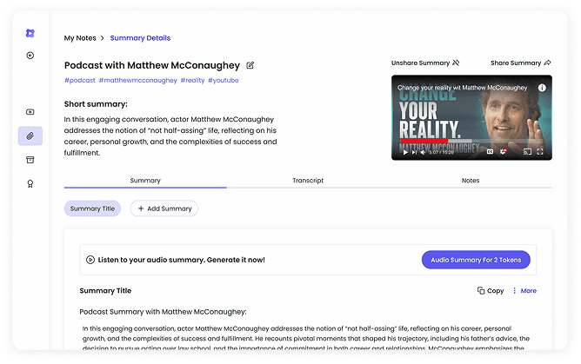Copy the summary text
This screenshot has width=581, height=364.
tap(491, 291)
